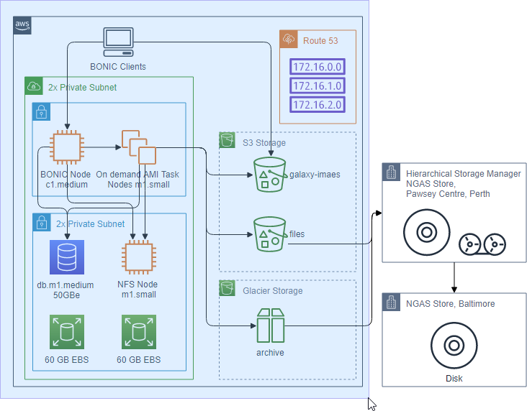
Task: Click the NFS Node m1.small label
Action: [x=138, y=290]
